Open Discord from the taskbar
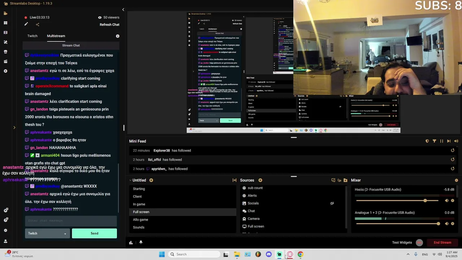This screenshot has height=260, width=462. [x=269, y=254]
